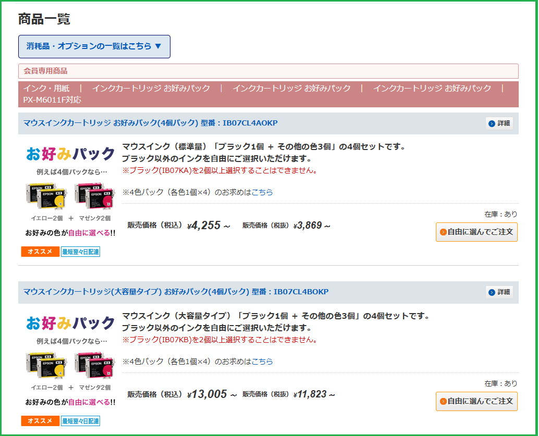Click second インクカートリッジ お好みパック breadcrumb
The image size is (539, 436).
coord(291,89)
